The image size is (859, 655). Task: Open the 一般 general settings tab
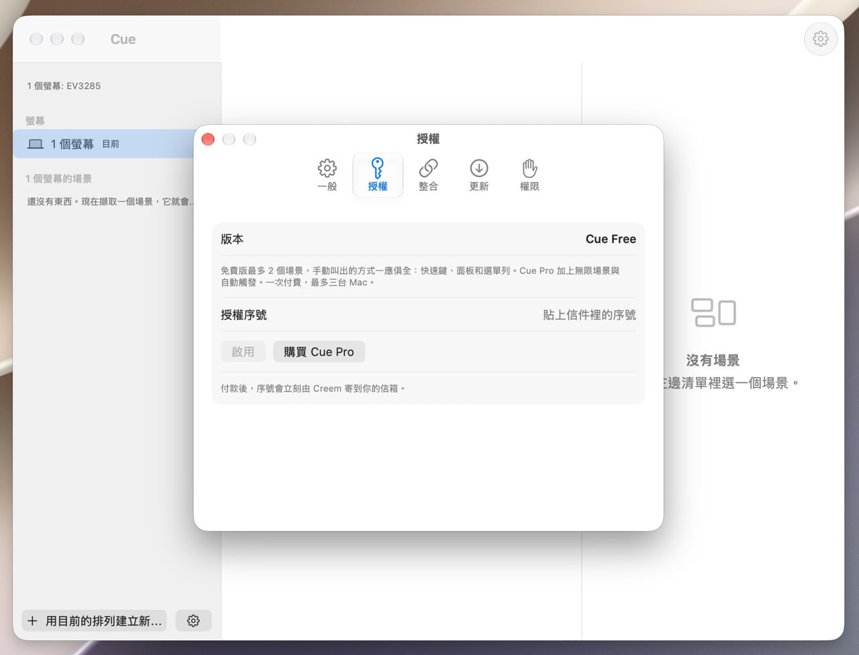tap(327, 175)
